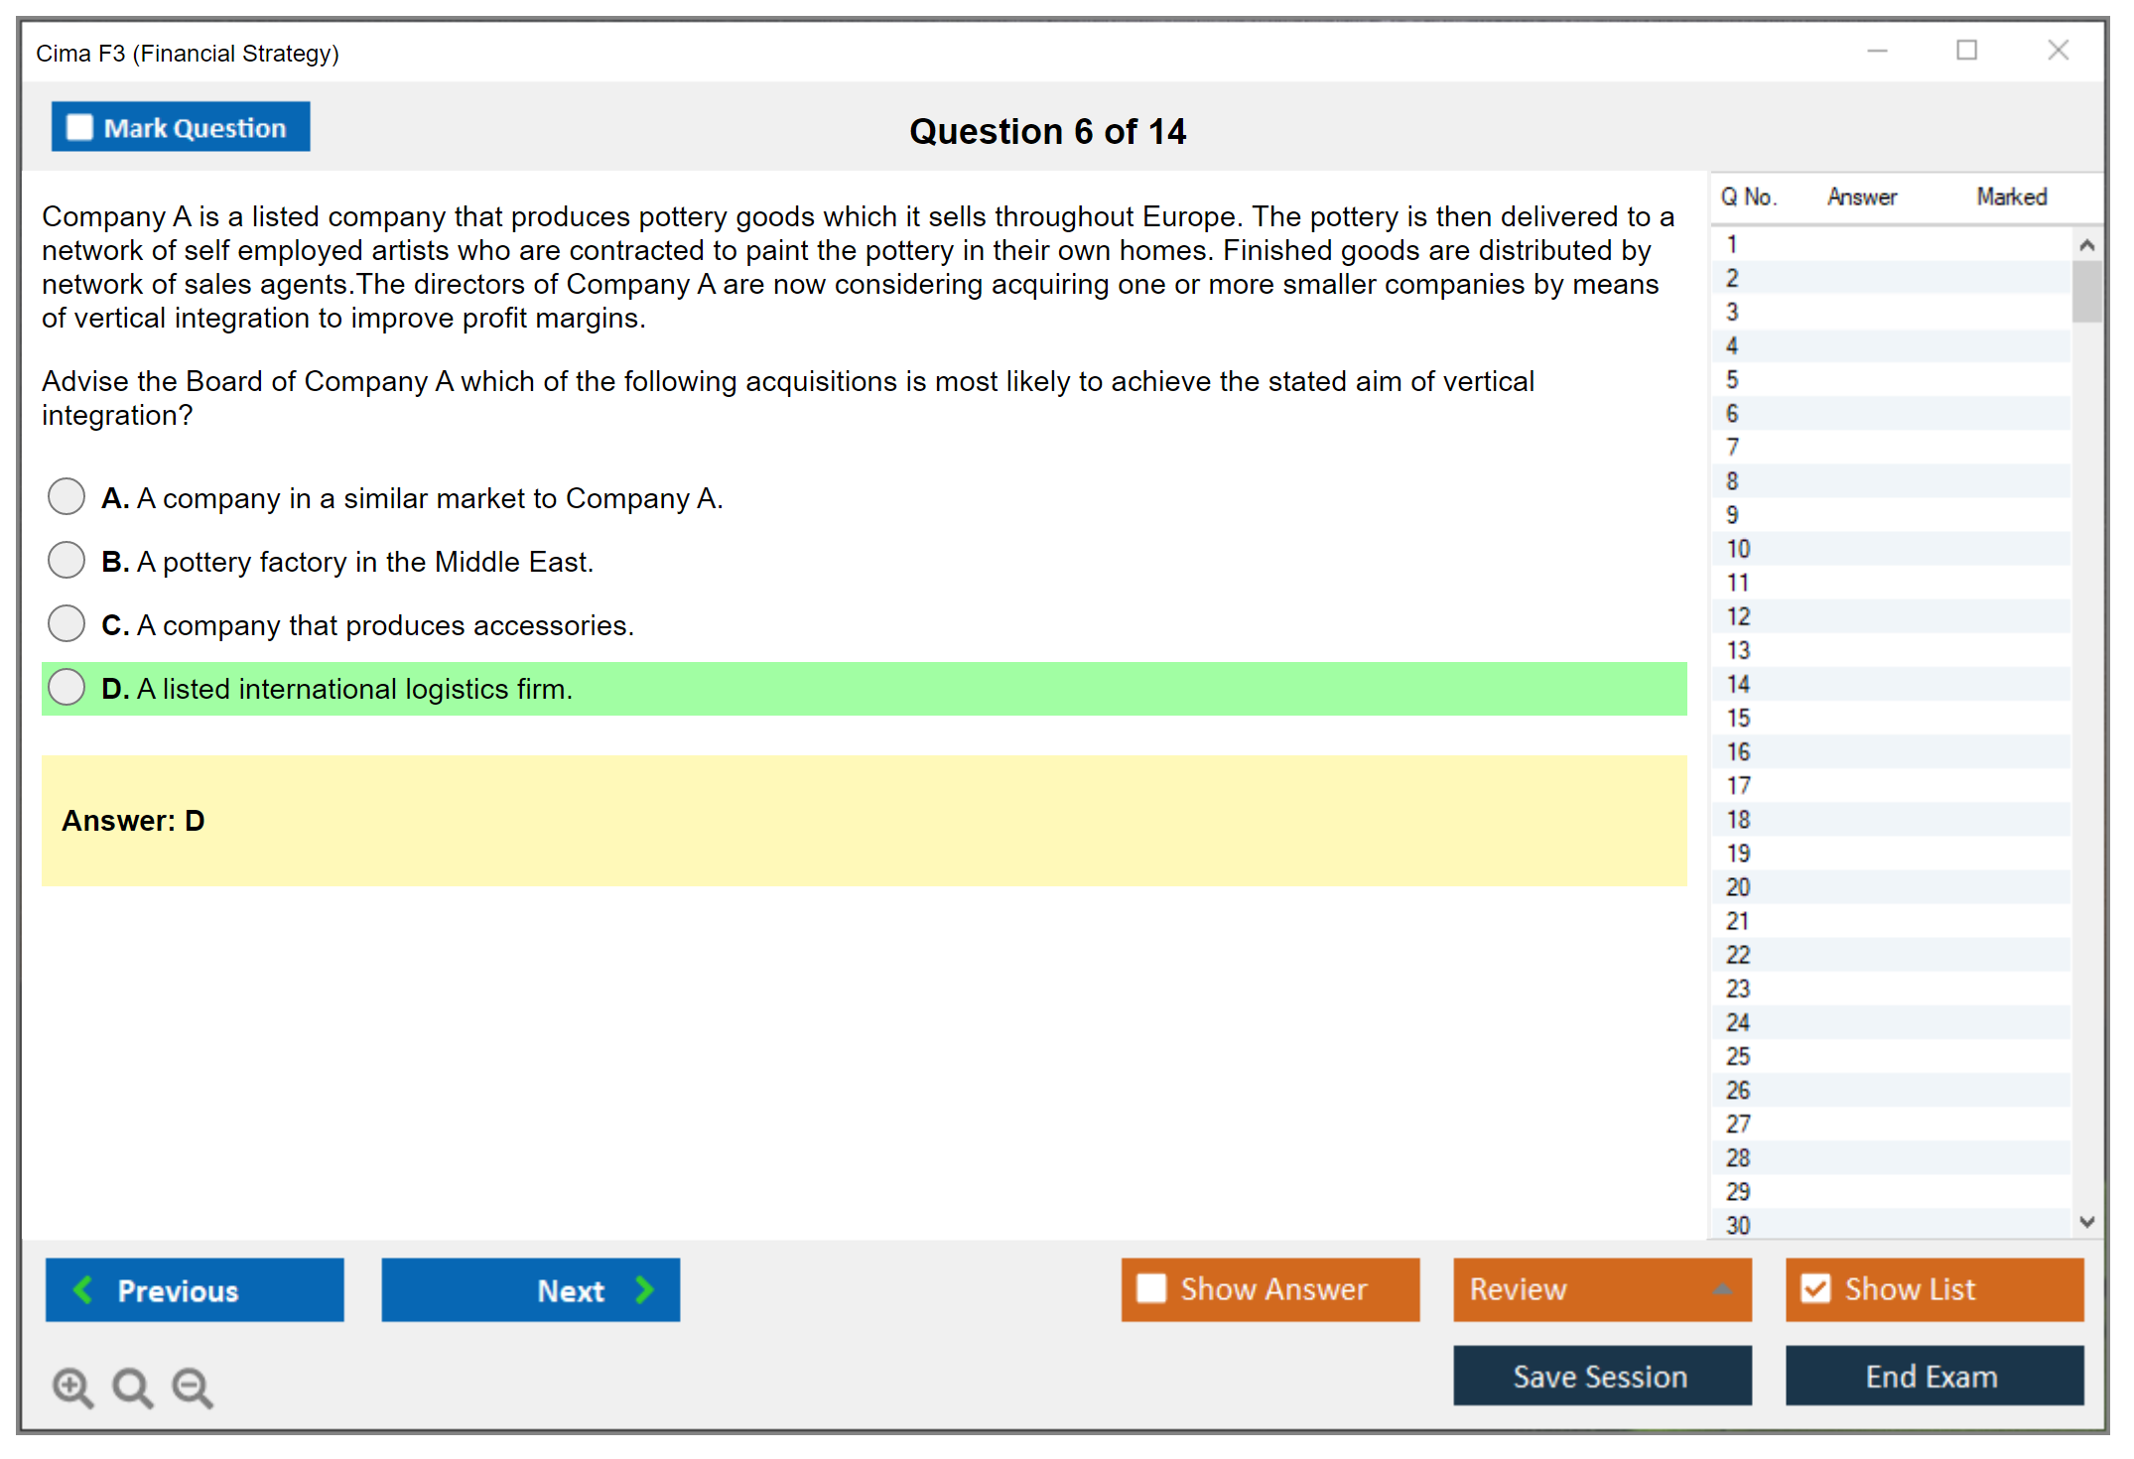This screenshot has height=1459, width=2134.
Task: Click the reset zoom magnifier icon
Action: point(132,1387)
